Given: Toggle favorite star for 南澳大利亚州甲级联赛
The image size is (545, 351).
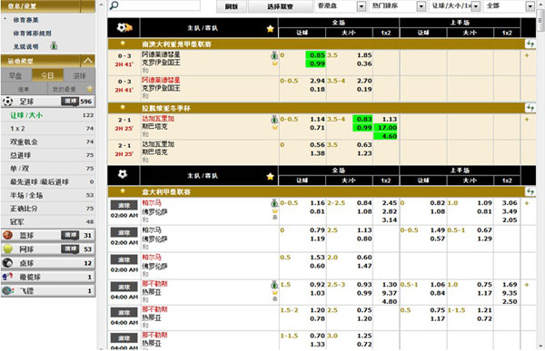Looking at the screenshot, I should pos(123,44).
